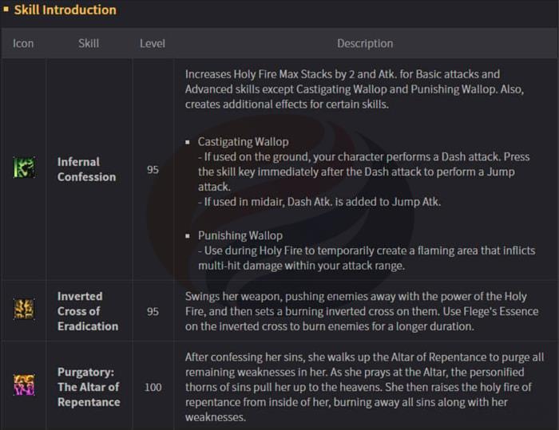Open the Infernal Confession skill name
Screen dimensions: 559x430
pyautogui.click(x=86, y=169)
